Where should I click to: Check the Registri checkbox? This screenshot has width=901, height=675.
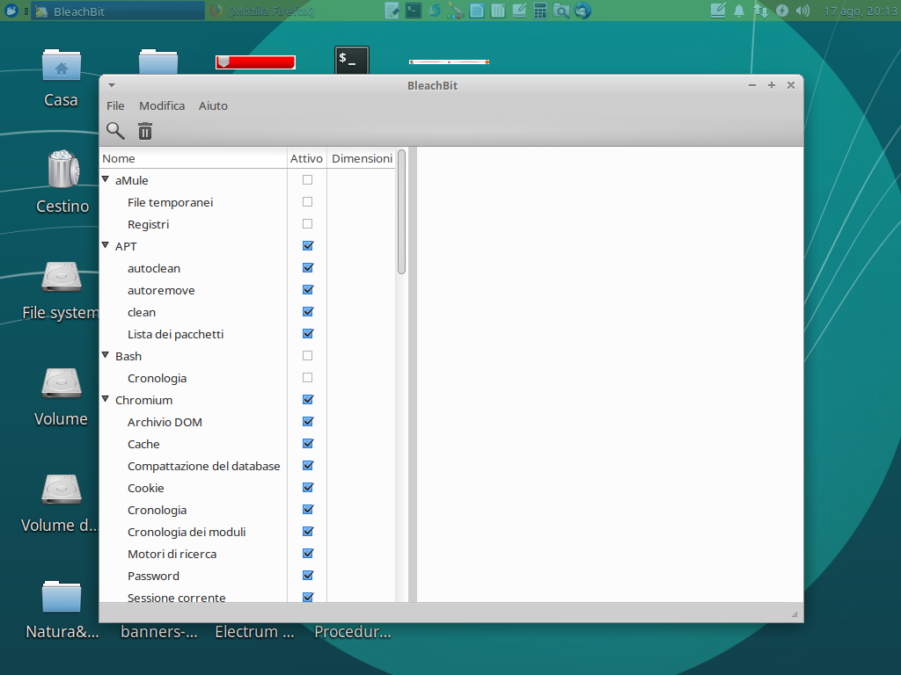(307, 224)
